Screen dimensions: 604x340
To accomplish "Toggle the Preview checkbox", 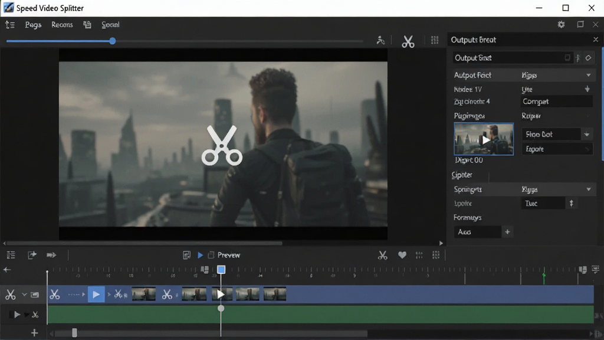I will point(211,255).
